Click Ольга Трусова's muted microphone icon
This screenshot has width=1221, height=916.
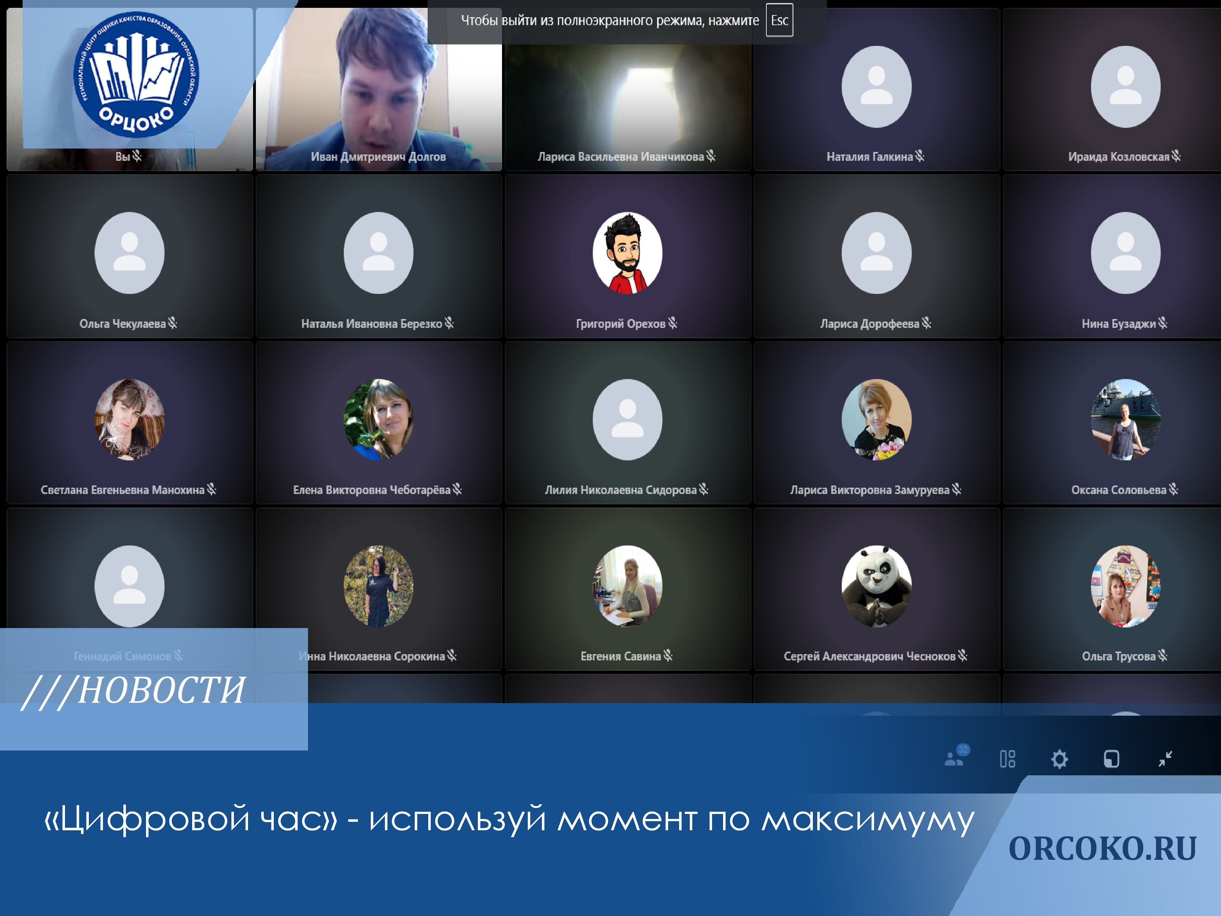coord(1163,656)
